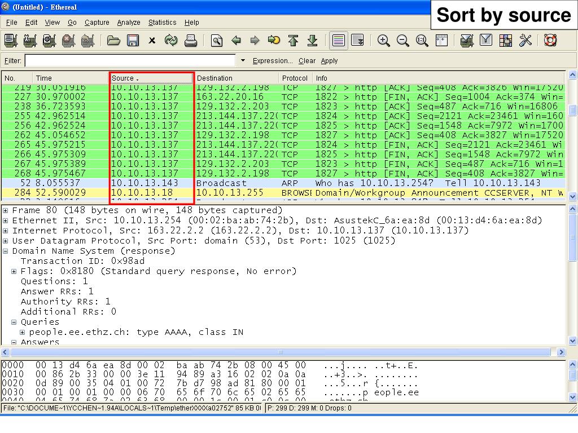Screen dimensions: 578x433
Task: Edit display filters icon
Action: (486, 41)
